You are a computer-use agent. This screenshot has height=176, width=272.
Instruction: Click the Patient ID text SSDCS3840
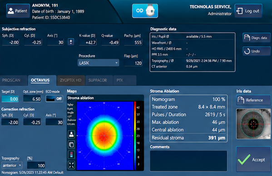tap(60, 18)
